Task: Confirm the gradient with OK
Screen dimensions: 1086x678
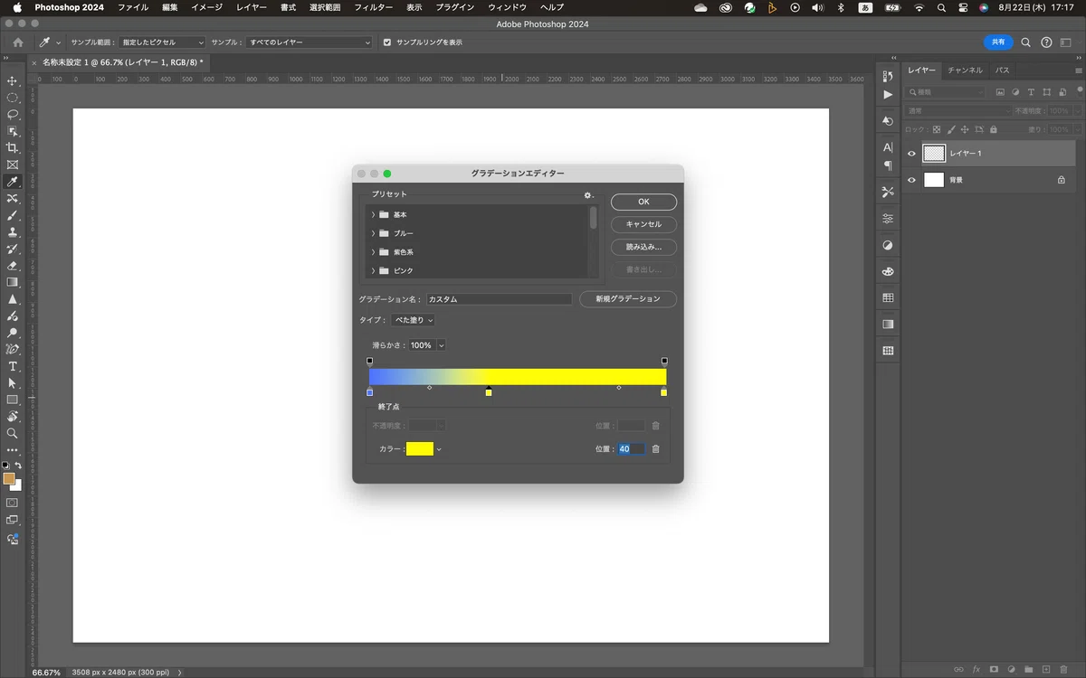Action: pos(643,202)
